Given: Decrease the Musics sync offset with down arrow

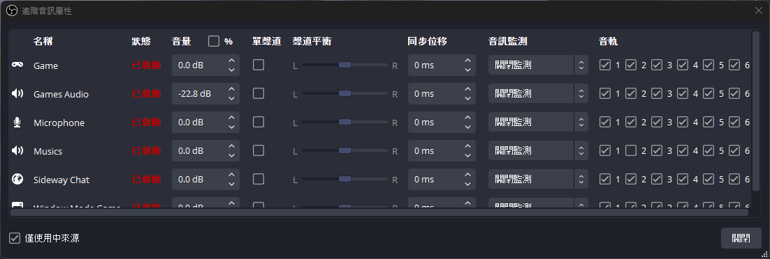Looking at the screenshot, I should coord(467,155).
